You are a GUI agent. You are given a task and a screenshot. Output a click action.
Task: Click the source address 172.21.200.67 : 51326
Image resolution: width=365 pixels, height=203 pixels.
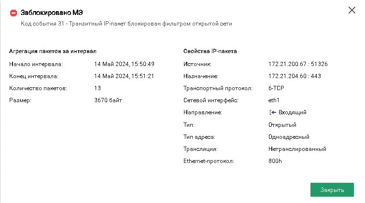298,64
